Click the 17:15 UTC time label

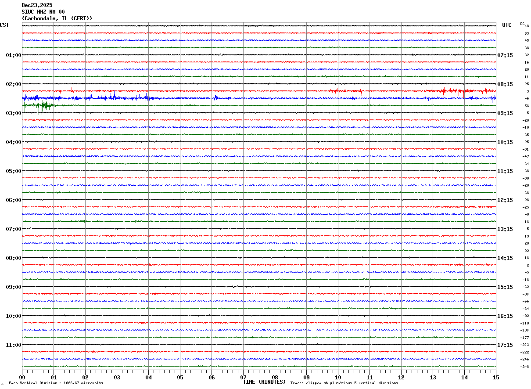pos(505,345)
